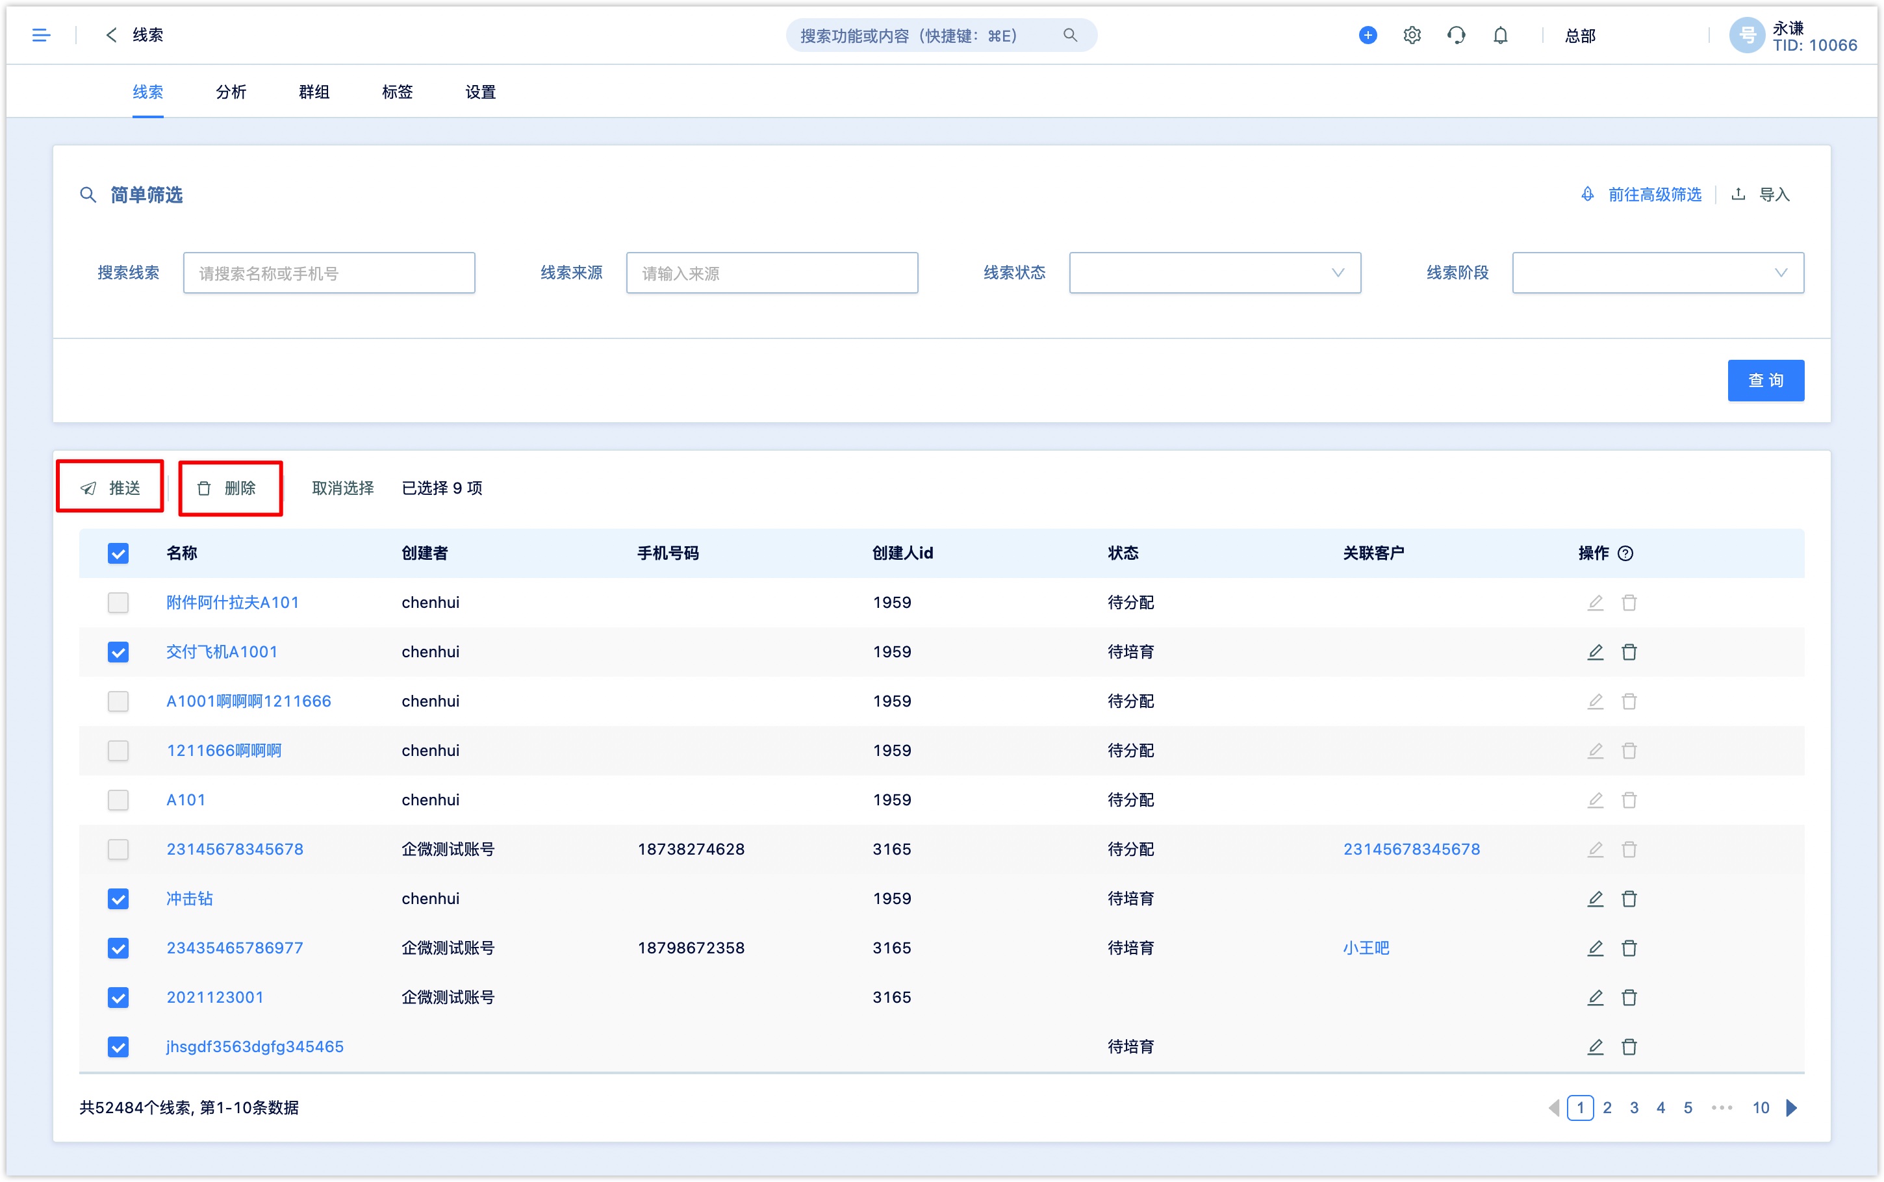Delete the jhsgdf3563dgfg345465 row
Screen dimensions: 1884x1182
1629,1046
